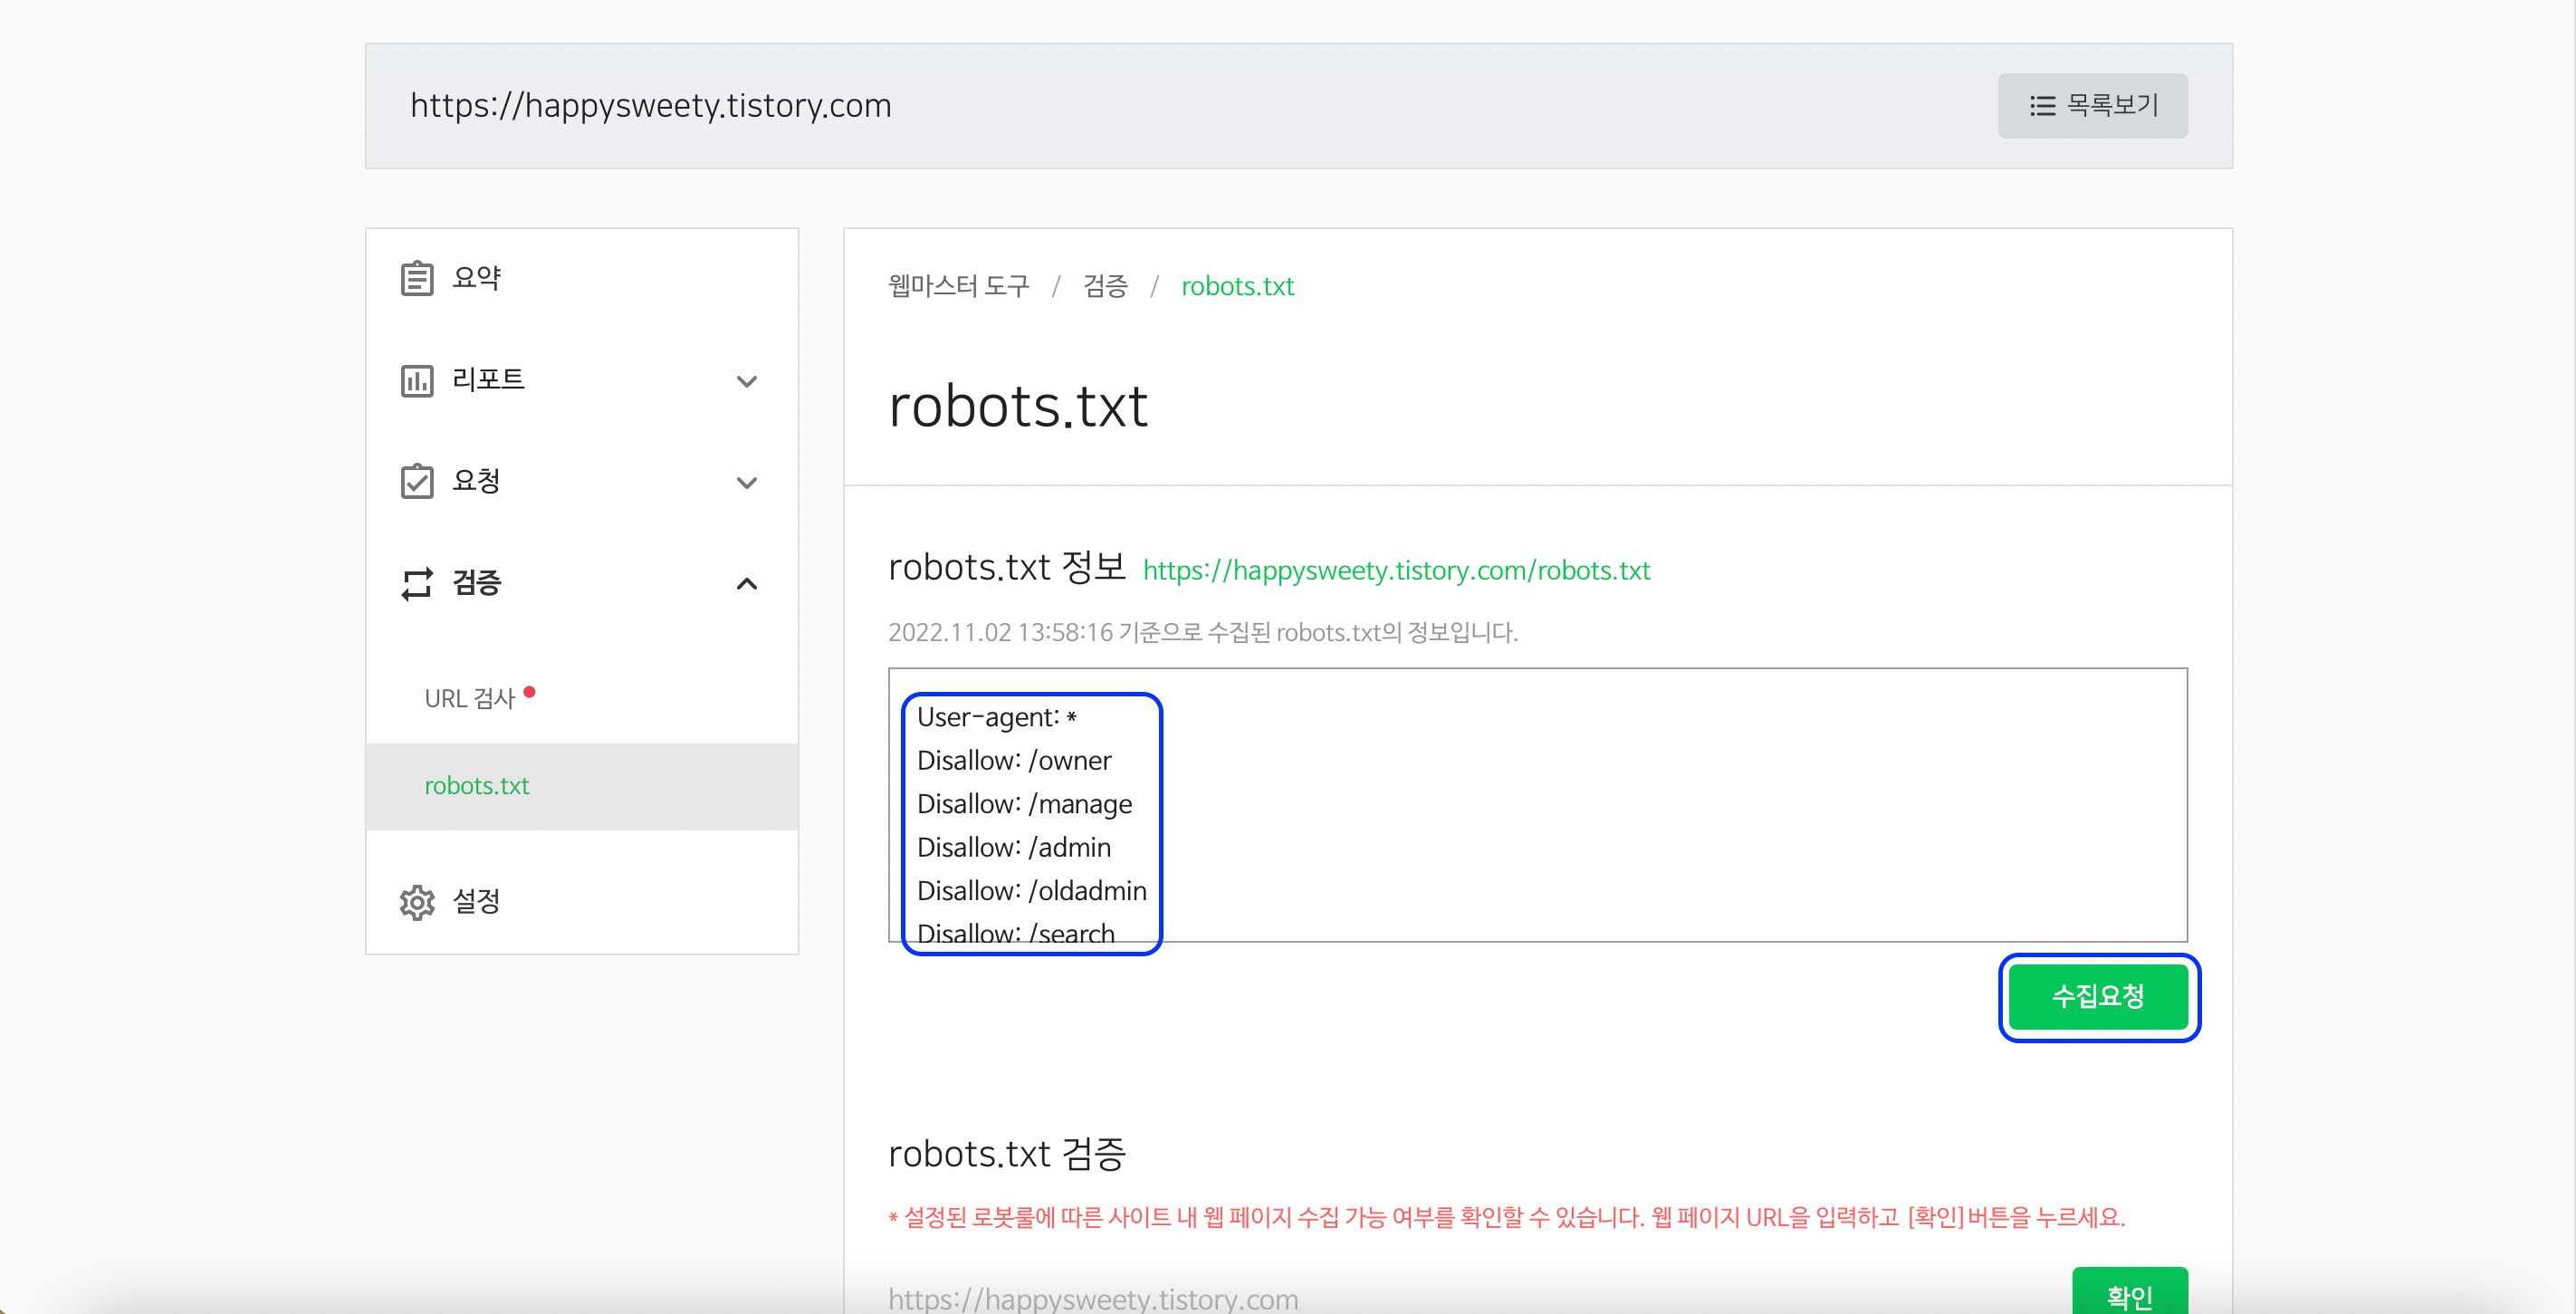Expand the 요청 menu chevron
The width and height of the screenshot is (2576, 1314).
(746, 483)
